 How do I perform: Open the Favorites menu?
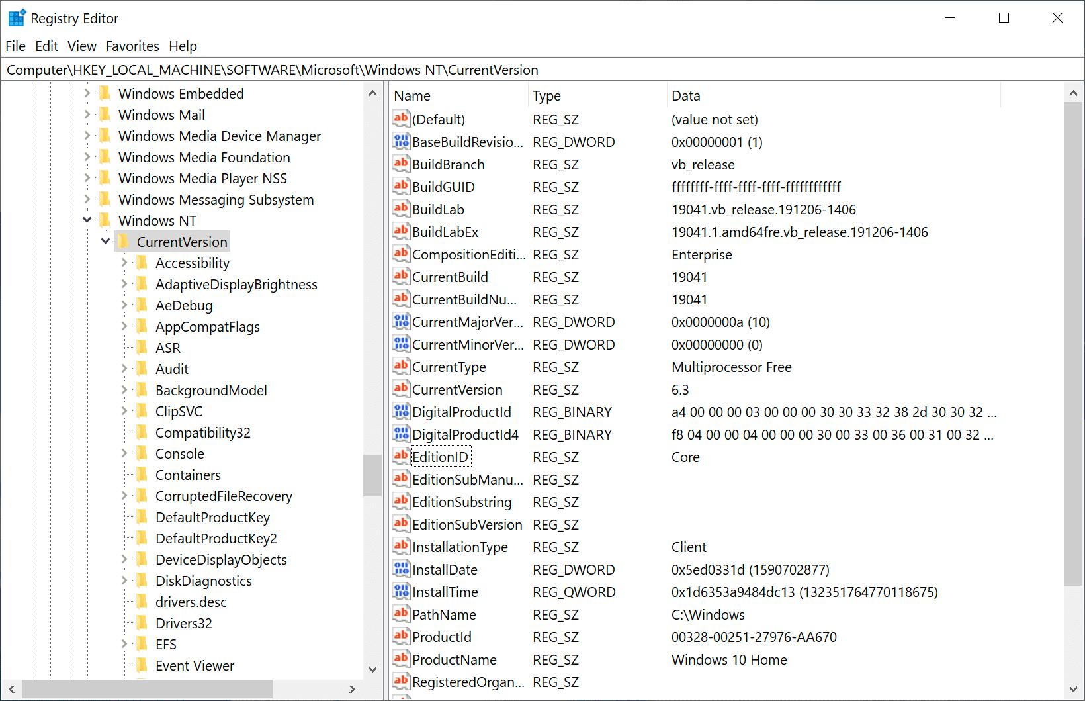click(132, 46)
